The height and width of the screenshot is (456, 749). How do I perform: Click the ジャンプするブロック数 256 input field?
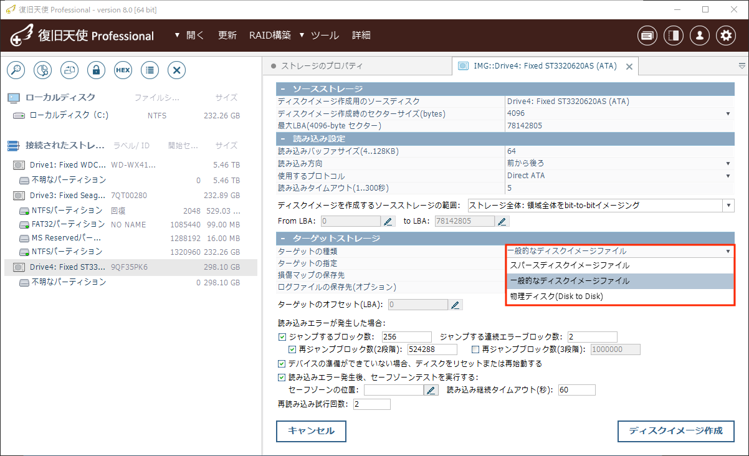coord(407,337)
